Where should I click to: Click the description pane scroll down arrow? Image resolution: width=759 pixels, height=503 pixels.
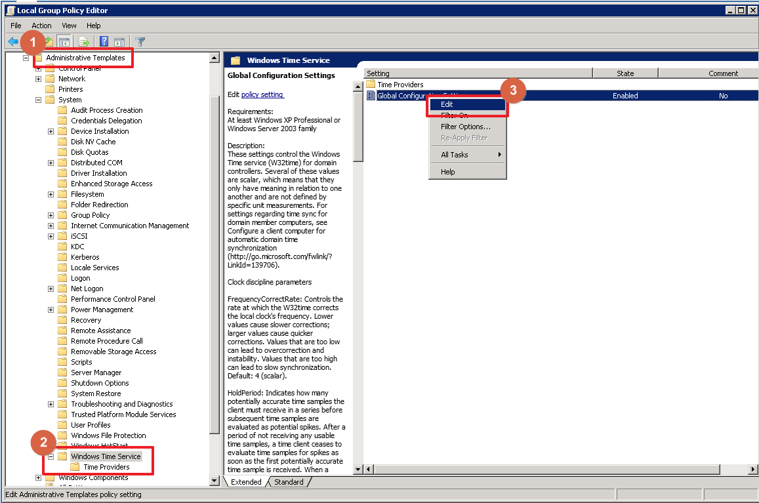[358, 469]
